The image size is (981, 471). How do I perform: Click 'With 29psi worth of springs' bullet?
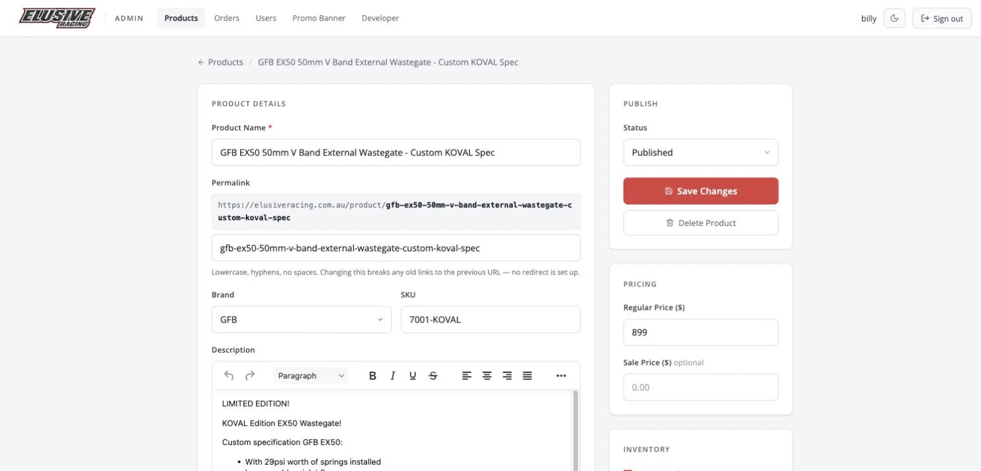pyautogui.click(x=313, y=462)
